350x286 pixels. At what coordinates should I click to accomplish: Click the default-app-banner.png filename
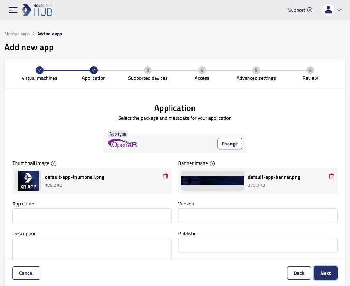click(x=274, y=177)
